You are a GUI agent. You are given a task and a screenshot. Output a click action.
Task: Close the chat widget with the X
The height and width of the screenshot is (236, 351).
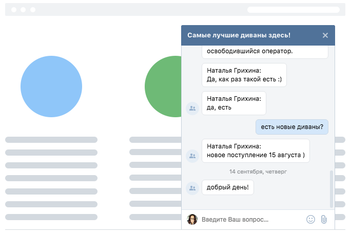coord(325,35)
